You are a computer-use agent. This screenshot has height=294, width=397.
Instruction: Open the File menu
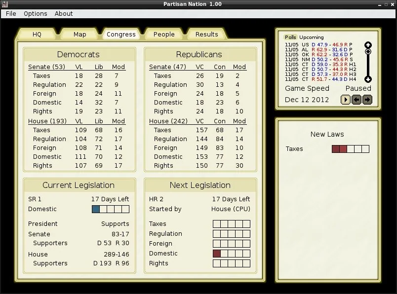[11, 14]
